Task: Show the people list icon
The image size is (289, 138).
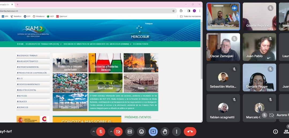Action: (x=286, y=131)
